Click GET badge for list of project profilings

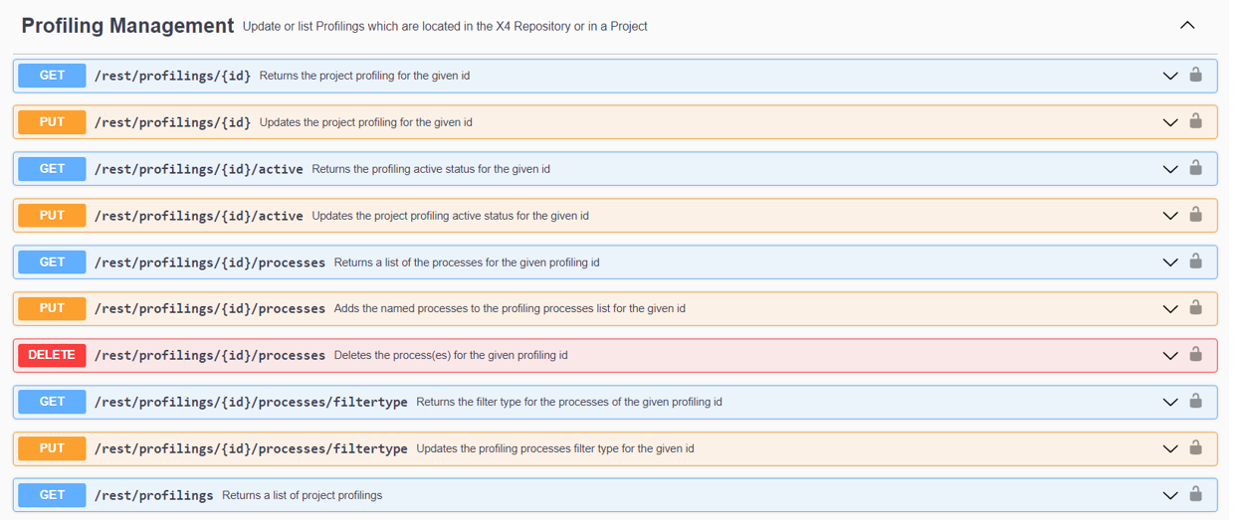pyautogui.click(x=52, y=495)
